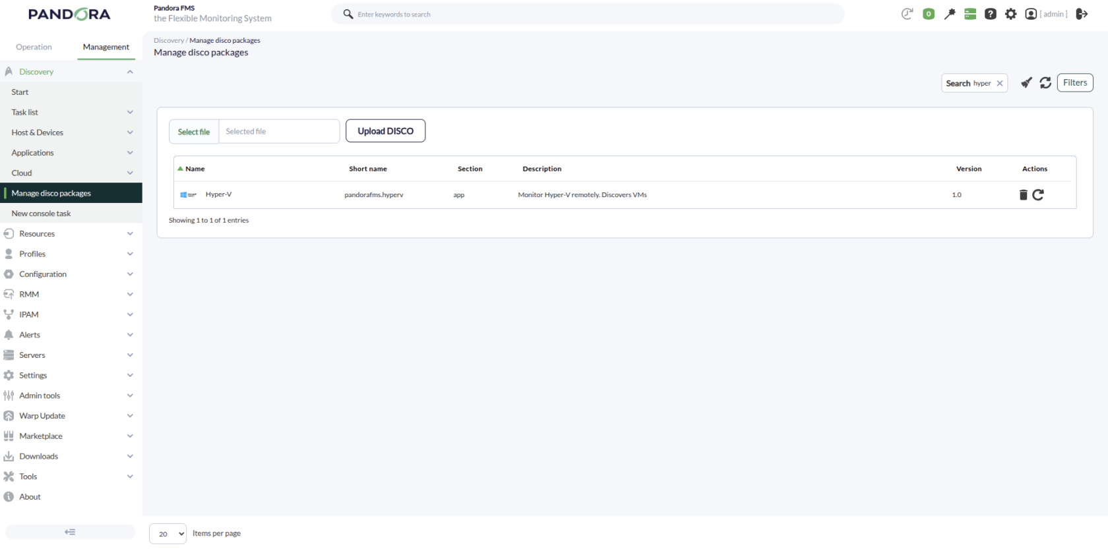Click the reload table icon beside Filters

pos(1045,82)
